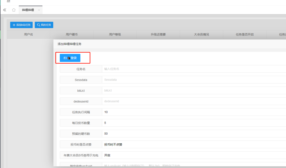Click 添加b站任务 button

(21, 25)
